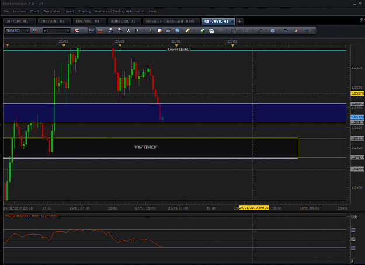Click the 1.24729 level price label
This screenshot has width=365, height=265.
click(357, 169)
